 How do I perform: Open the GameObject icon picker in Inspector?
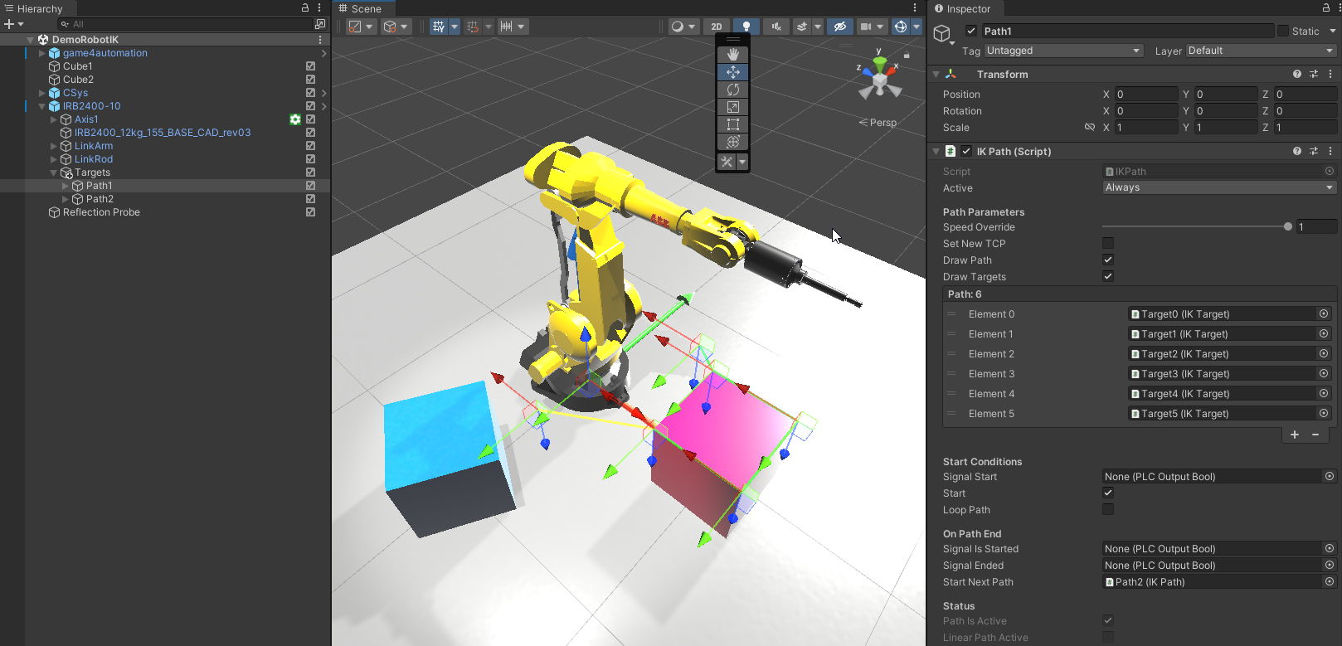click(943, 34)
